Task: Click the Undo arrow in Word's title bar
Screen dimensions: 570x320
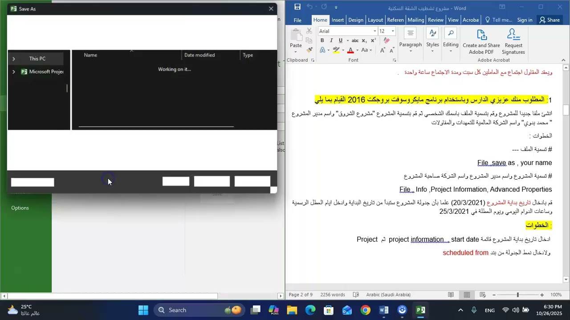Action: 310,7
